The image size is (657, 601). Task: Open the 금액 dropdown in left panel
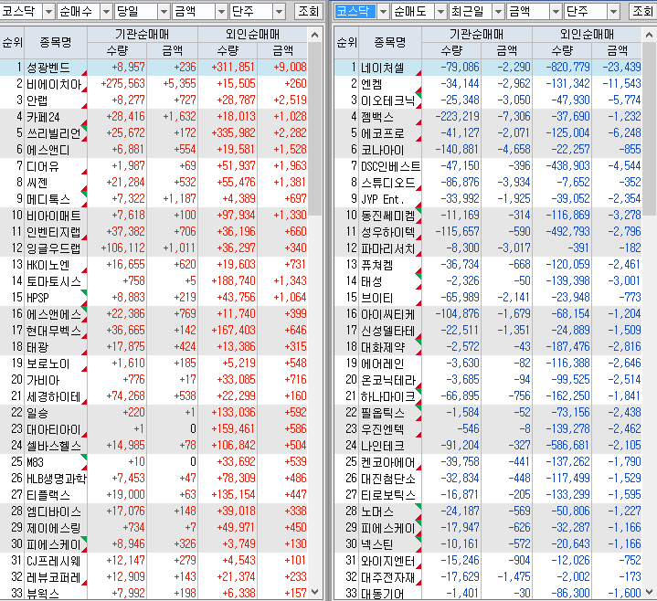[221, 11]
